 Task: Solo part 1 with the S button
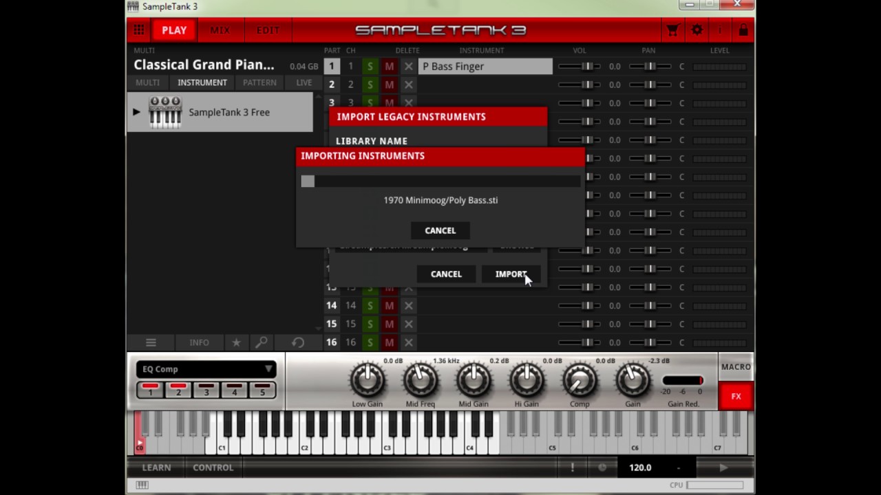coord(370,67)
